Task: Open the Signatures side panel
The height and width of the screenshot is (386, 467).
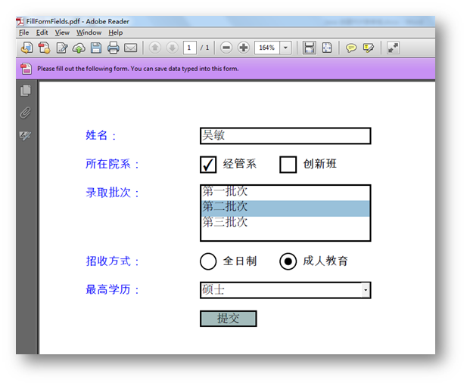Action: coord(25,136)
